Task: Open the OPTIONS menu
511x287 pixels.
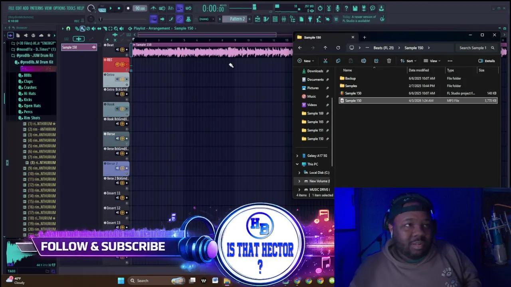Action: [59, 8]
